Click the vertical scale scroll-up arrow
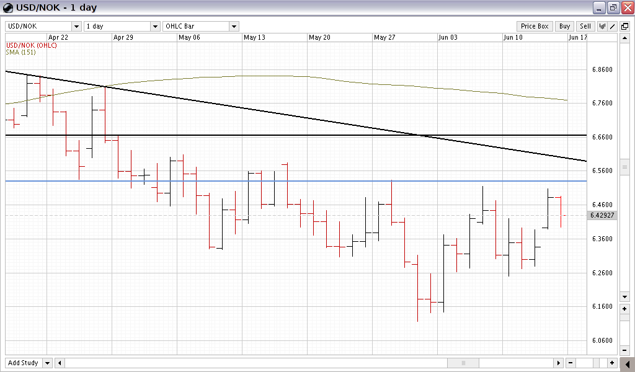The width and height of the screenshot is (635, 372). pyautogui.click(x=624, y=38)
